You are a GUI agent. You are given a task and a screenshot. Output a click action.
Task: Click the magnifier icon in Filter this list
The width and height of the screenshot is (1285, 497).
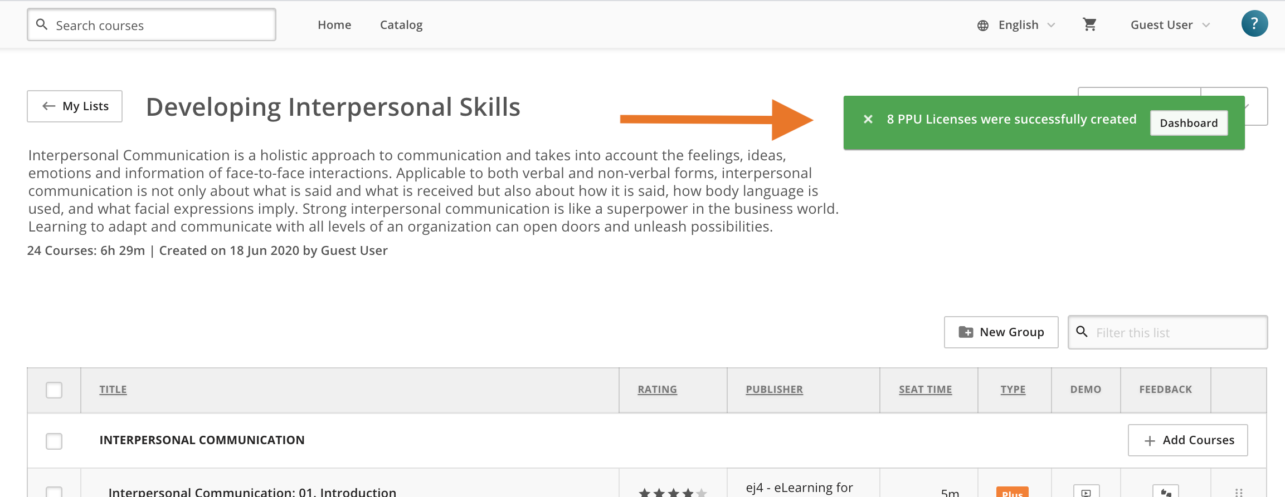click(1082, 332)
